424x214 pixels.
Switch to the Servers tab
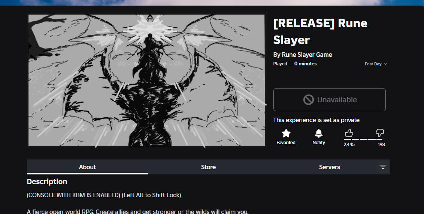click(x=329, y=167)
